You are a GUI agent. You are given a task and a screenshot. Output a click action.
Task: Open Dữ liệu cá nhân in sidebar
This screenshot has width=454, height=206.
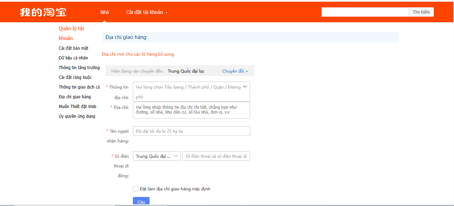[x=73, y=58]
